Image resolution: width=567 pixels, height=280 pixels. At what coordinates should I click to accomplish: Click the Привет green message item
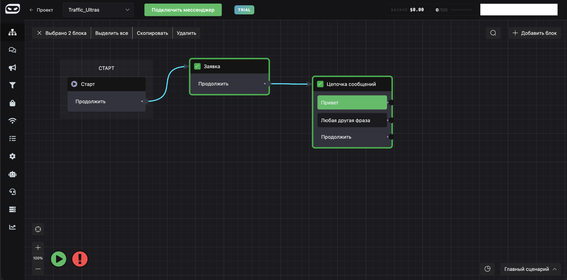click(x=352, y=103)
